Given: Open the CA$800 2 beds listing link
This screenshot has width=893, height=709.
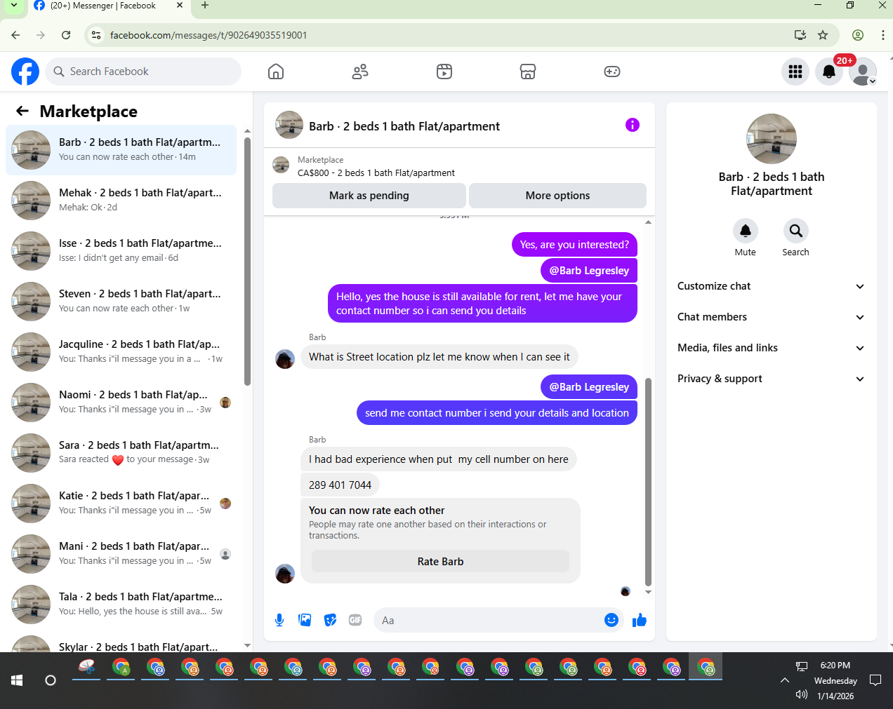Looking at the screenshot, I should [376, 173].
